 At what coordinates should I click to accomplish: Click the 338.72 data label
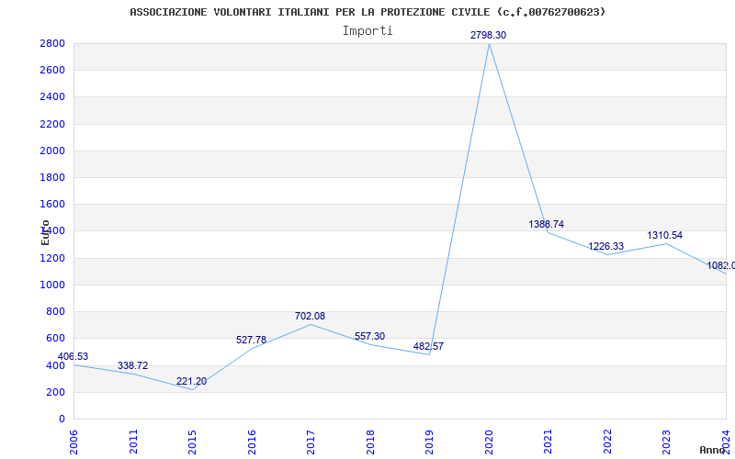click(132, 365)
